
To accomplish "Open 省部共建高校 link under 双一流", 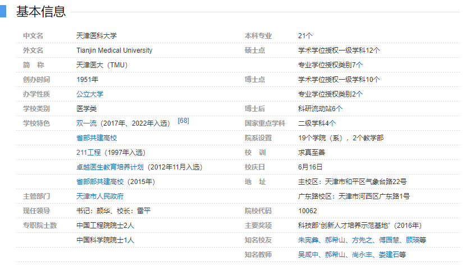I will pos(97,138).
